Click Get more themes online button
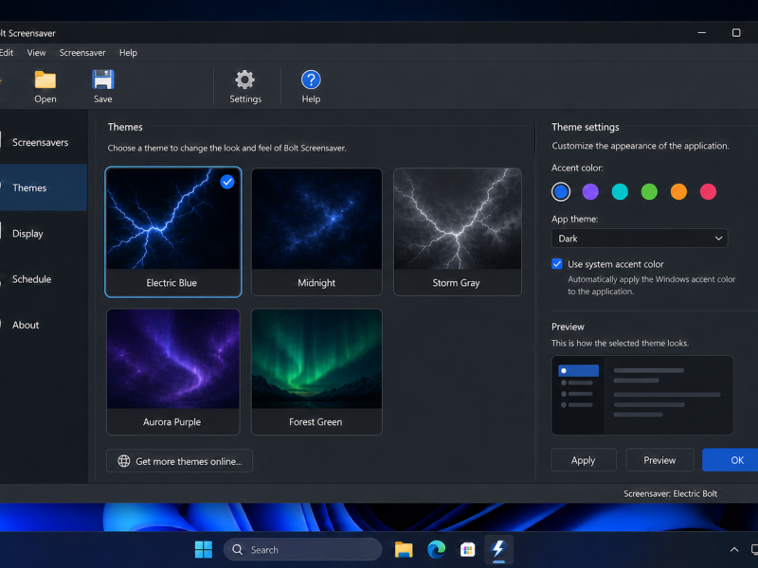This screenshot has width=758, height=568. point(179,461)
